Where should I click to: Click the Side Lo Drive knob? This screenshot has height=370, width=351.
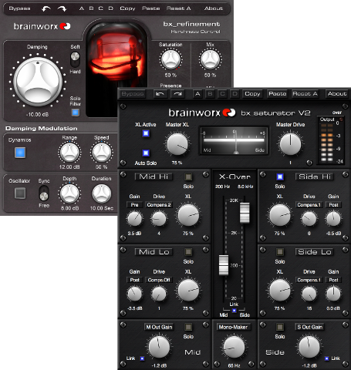pos(309,294)
